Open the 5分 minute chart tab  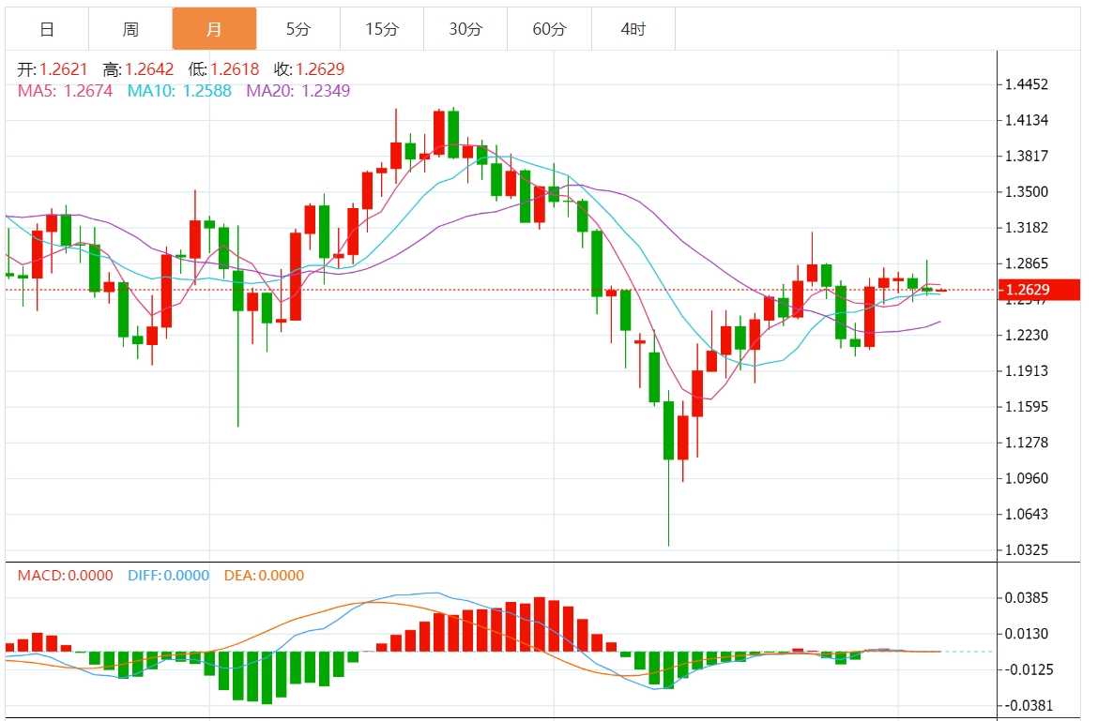point(297,29)
